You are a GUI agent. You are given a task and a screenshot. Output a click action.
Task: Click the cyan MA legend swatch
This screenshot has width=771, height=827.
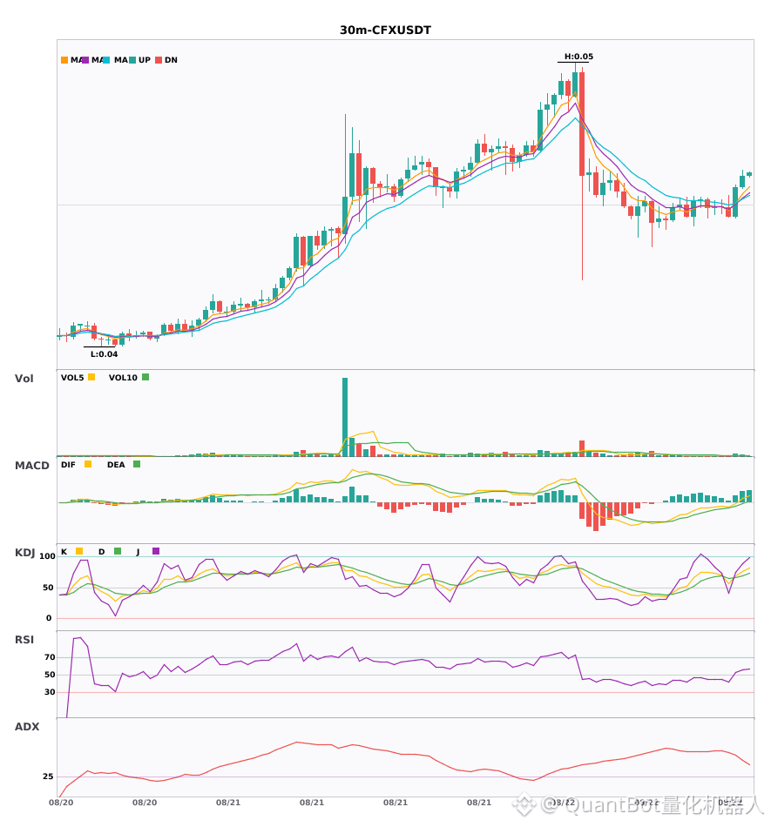pyautogui.click(x=106, y=60)
